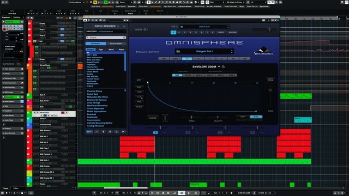Select the Type attribute column tab
Image resolution: width=349 pixels, height=196 pixels.
(x=101, y=50)
